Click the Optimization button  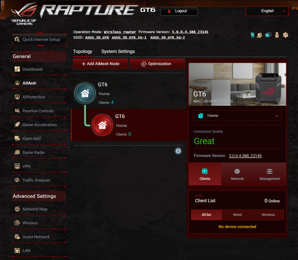157,64
